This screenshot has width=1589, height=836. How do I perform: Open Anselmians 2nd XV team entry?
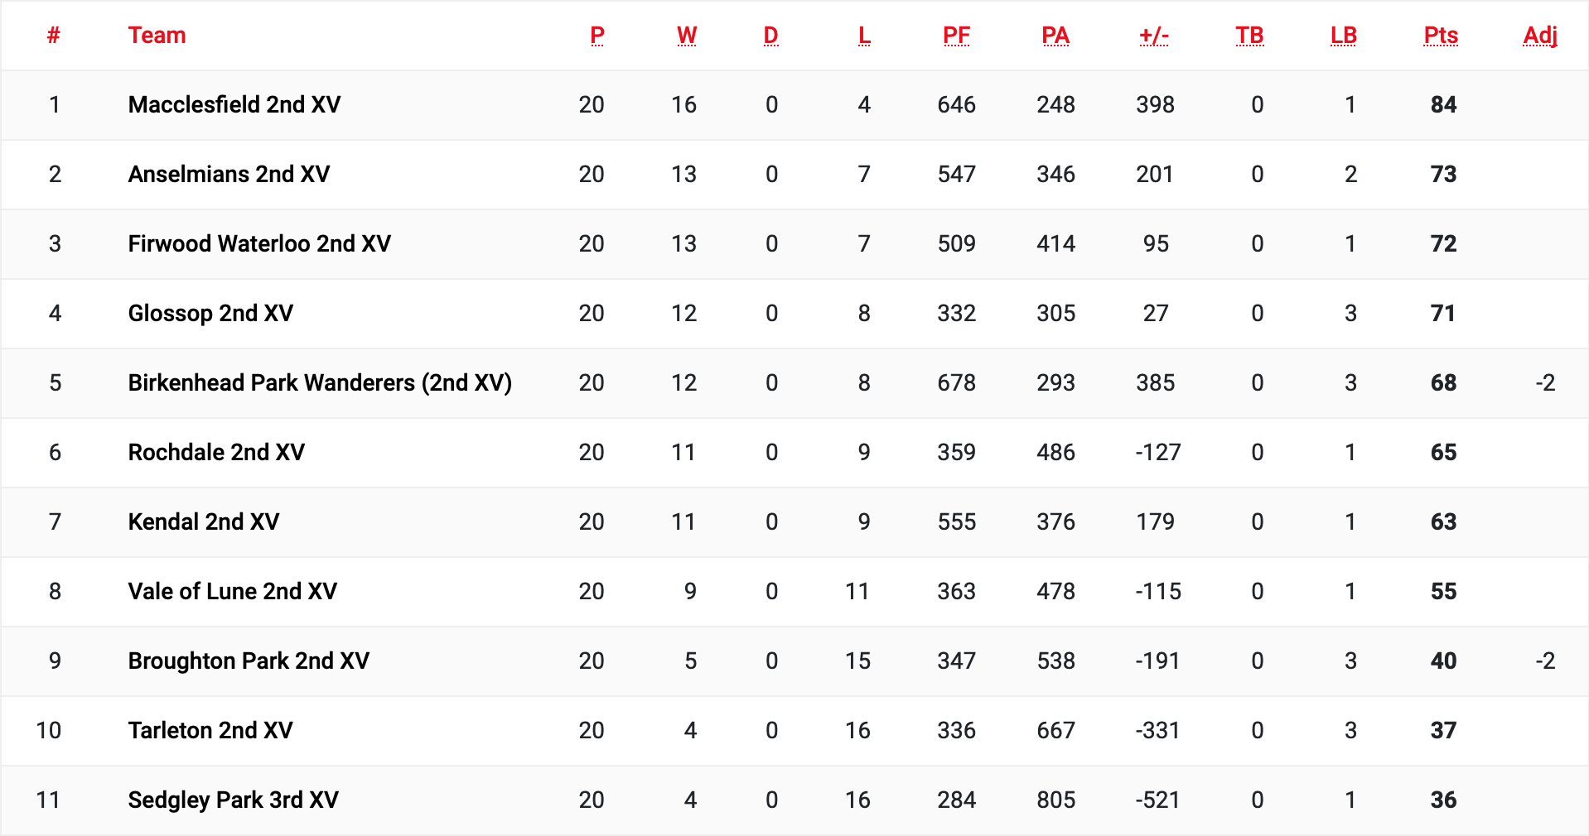click(x=229, y=174)
